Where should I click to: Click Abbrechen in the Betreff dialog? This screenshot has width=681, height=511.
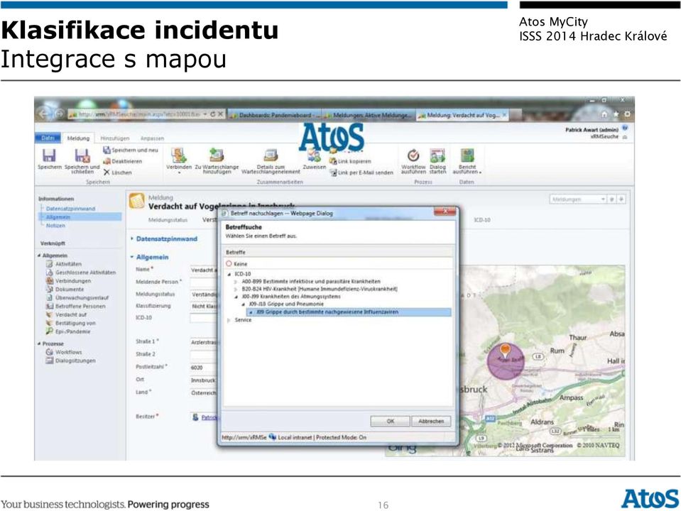tap(431, 421)
